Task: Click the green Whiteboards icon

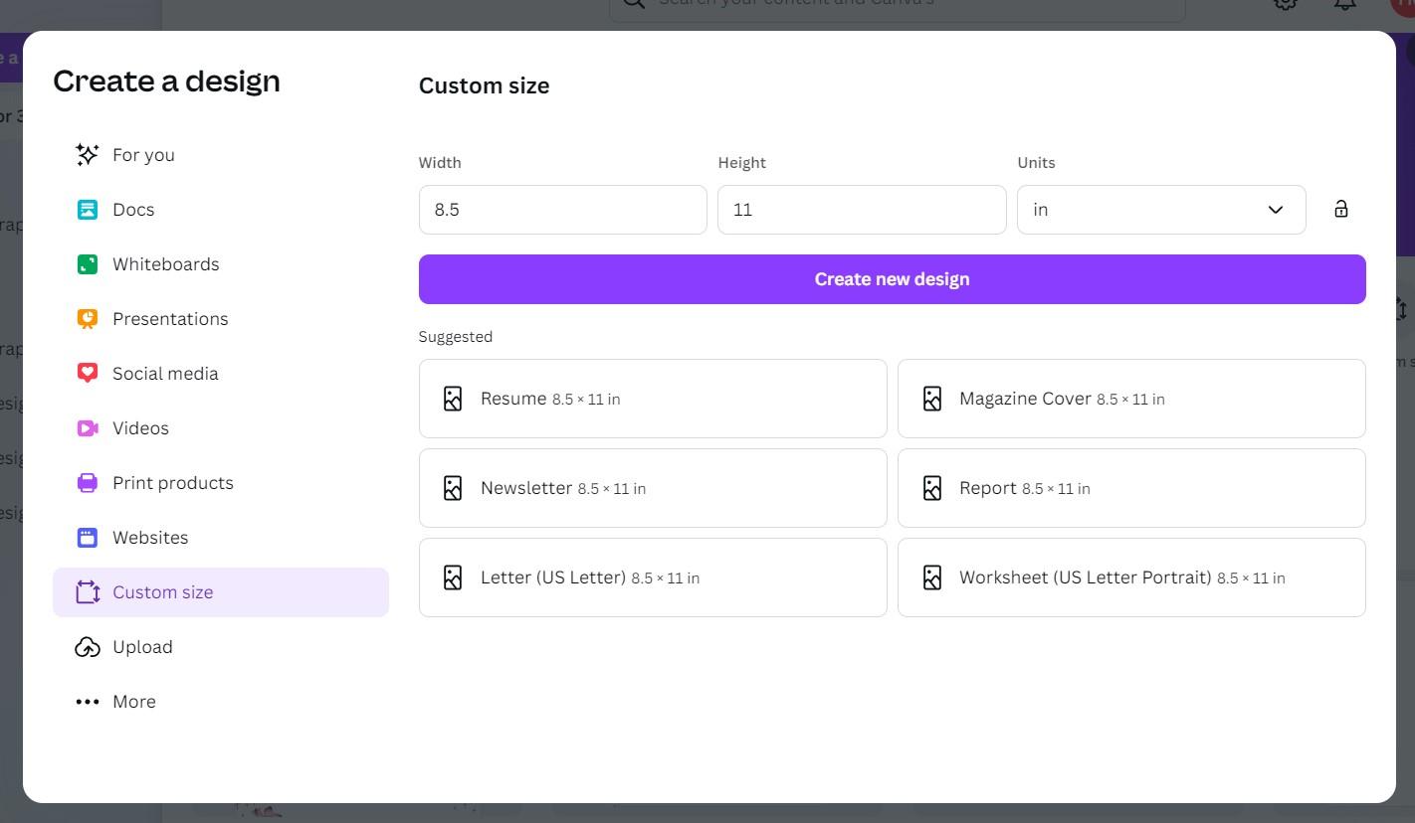Action: pos(88,264)
